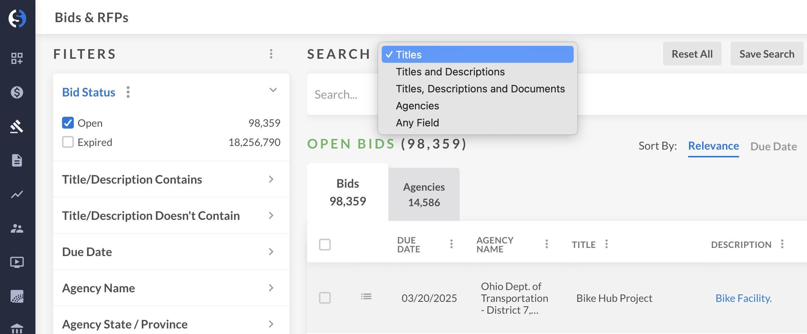Choose Titles and Descriptions from dropdown
Screen dimensions: 807x334
tap(450, 72)
